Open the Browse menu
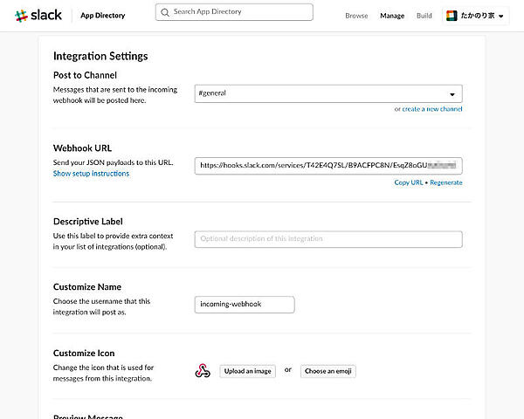524x419 pixels. tap(356, 16)
